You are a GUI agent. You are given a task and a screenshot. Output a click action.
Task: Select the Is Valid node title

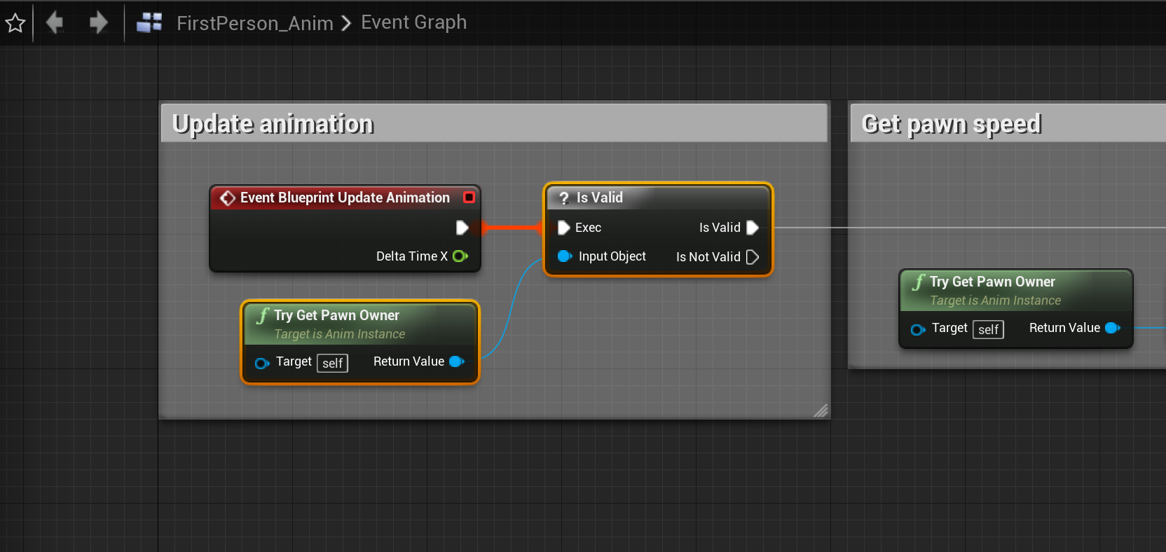(599, 198)
